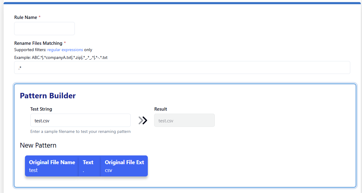Click the Supported filters text
The width and height of the screenshot is (362, 193).
30,50
